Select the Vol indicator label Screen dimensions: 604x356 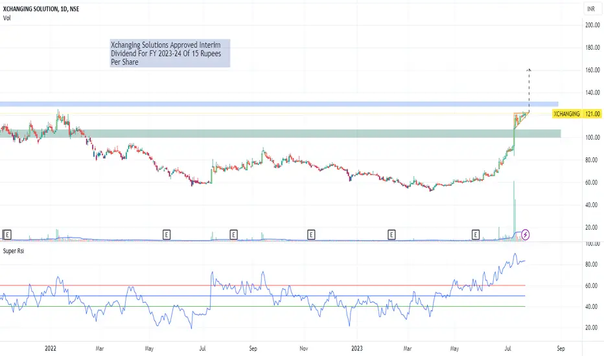[7, 18]
